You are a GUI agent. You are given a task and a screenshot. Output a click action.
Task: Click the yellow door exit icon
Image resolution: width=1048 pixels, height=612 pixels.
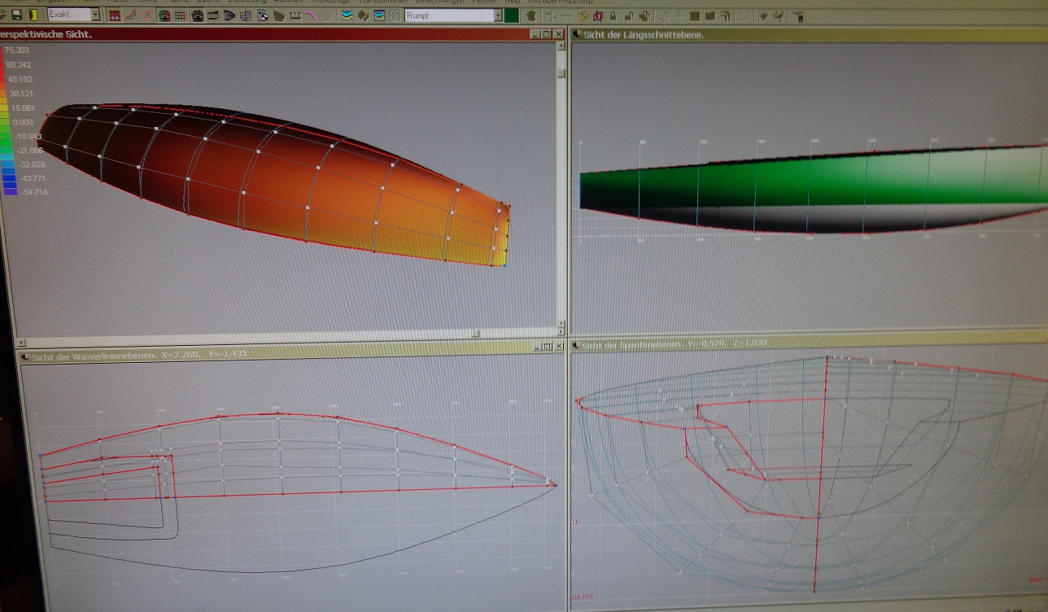tap(33, 15)
